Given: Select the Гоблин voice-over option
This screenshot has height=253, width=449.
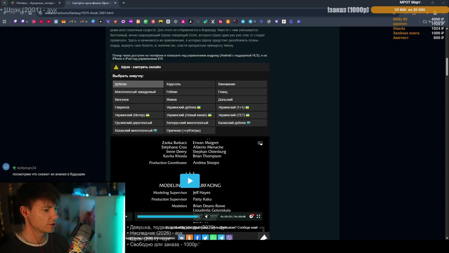Looking at the screenshot, I should click(189, 92).
